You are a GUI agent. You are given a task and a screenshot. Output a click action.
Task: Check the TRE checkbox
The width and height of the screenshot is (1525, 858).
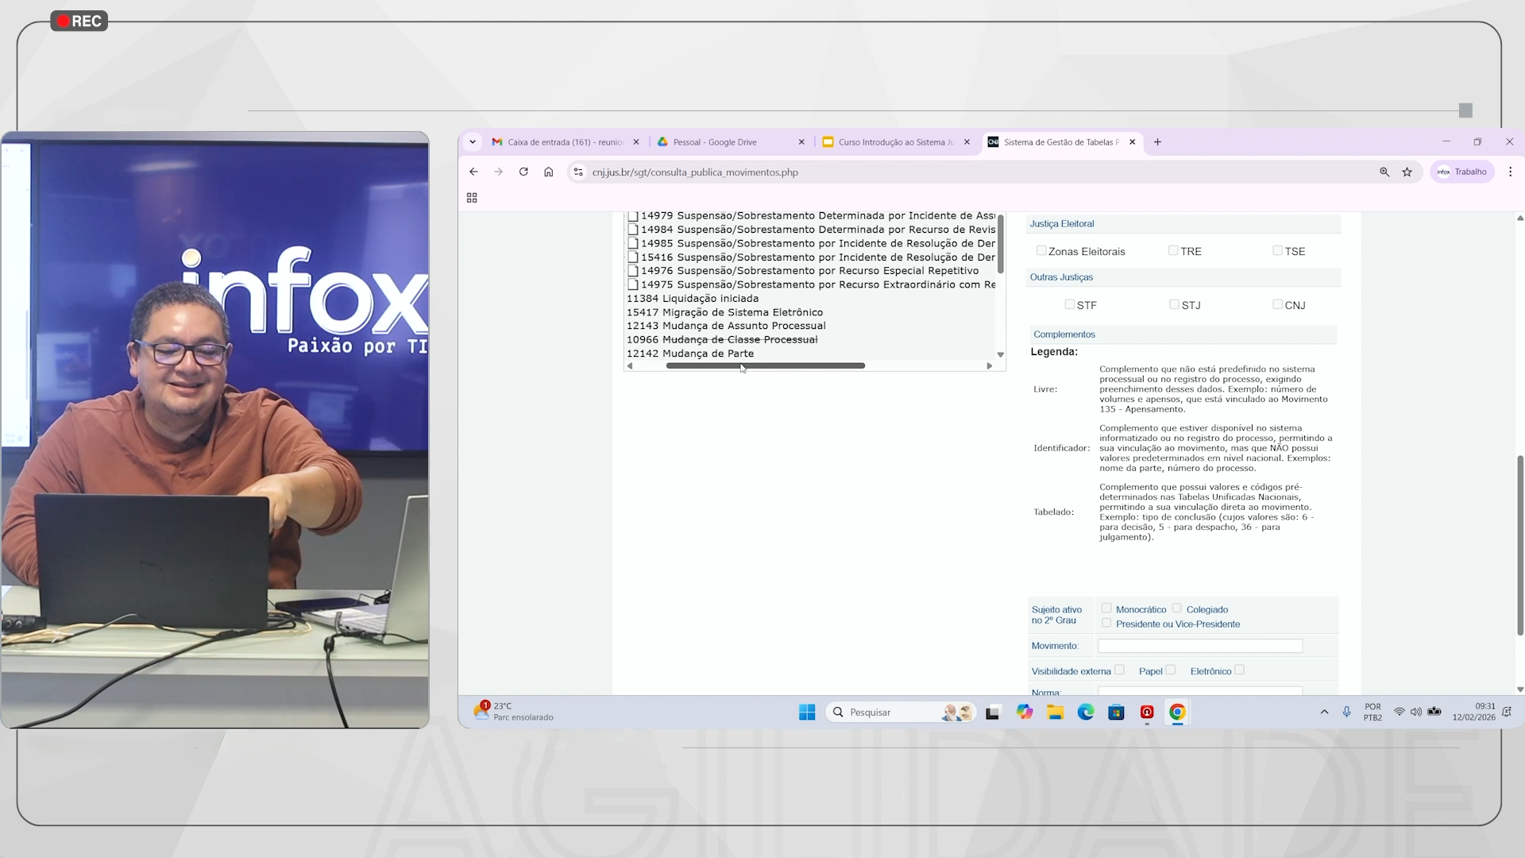(1173, 250)
